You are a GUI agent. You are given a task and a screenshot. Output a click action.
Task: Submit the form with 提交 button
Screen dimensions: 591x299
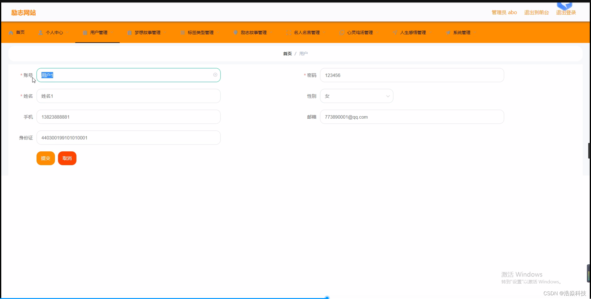(45, 158)
